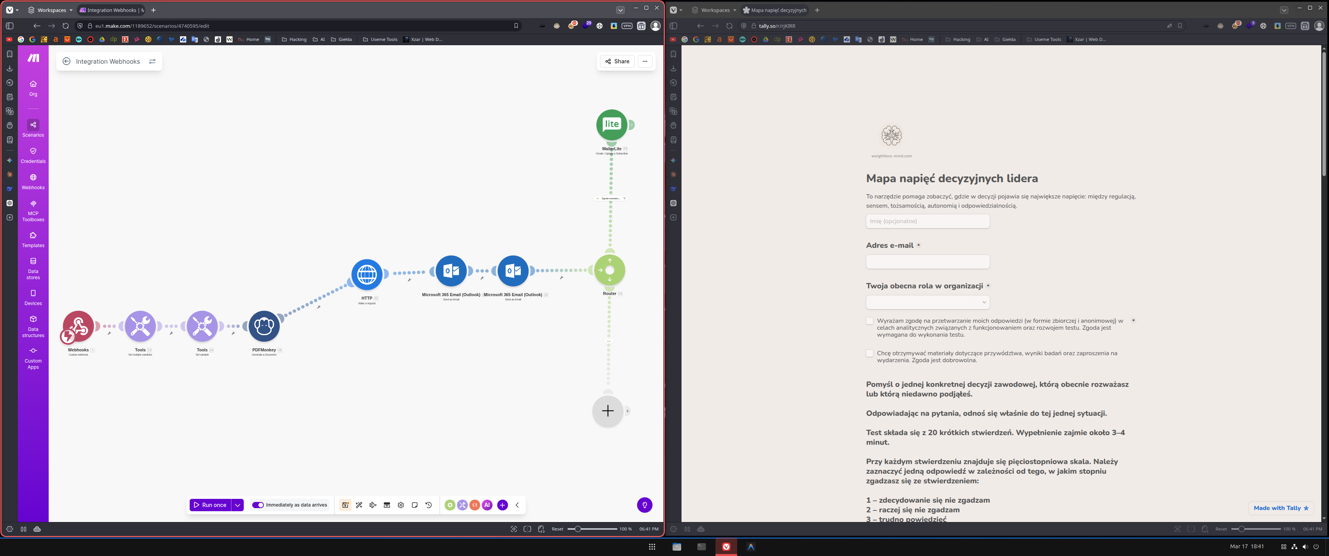
Task: Toggle Immediately as data arrives scheduling switch
Action: pyautogui.click(x=258, y=505)
